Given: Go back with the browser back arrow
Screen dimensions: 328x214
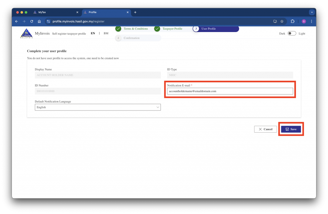Looking at the screenshot, I should [x=17, y=21].
